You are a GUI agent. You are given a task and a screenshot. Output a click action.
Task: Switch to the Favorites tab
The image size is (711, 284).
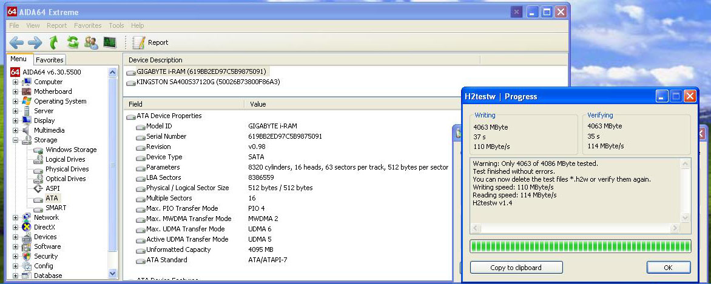tap(49, 60)
